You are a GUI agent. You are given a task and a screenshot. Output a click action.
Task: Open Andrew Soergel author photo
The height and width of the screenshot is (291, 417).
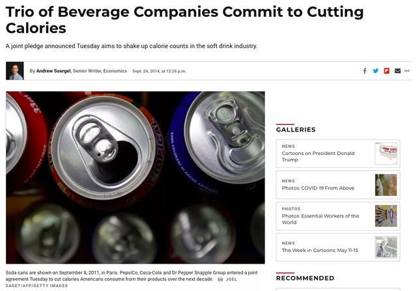tap(14, 71)
